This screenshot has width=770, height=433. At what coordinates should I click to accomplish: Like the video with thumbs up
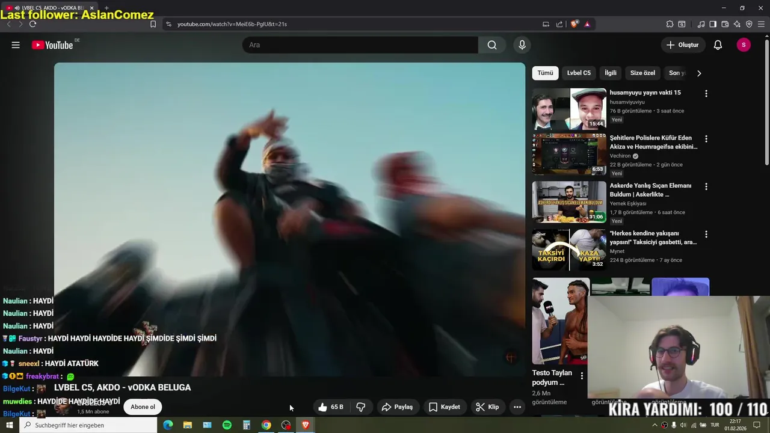(330, 407)
